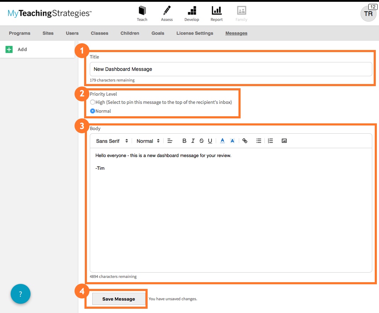Insert a hyperlink using the link icon

(245, 141)
